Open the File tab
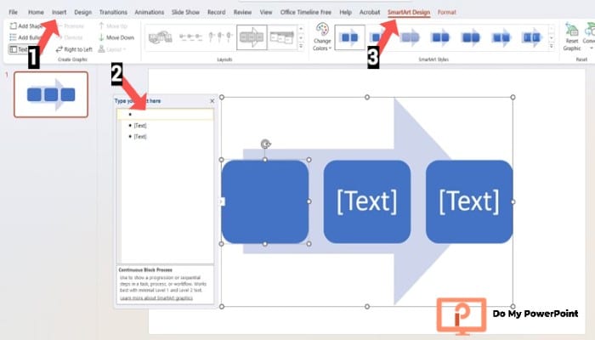Screen dimensions: 595x340 point(14,12)
